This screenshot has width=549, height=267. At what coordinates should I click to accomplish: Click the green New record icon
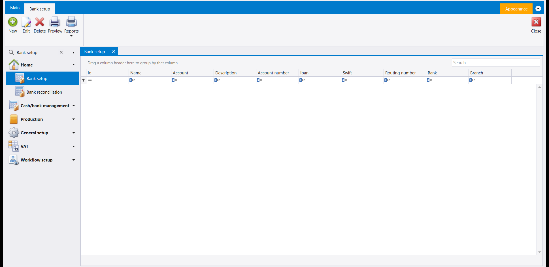click(13, 22)
